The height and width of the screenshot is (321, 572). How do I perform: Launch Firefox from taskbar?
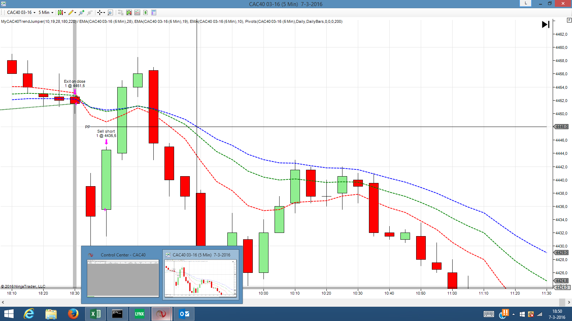click(x=73, y=314)
